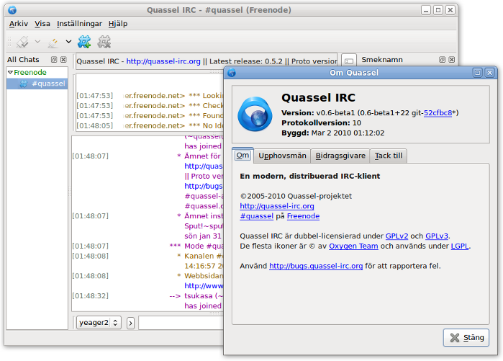This screenshot has width=503, height=361.
Task: Open the Hjälp menu
Action: tap(118, 24)
